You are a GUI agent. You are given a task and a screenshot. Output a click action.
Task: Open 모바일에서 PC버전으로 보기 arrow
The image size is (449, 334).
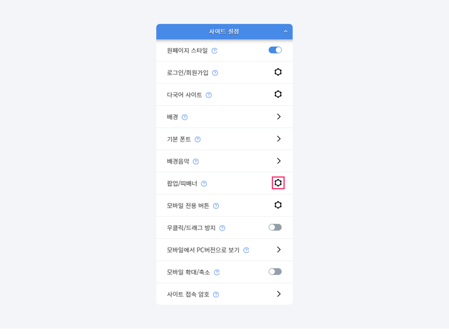(x=279, y=249)
